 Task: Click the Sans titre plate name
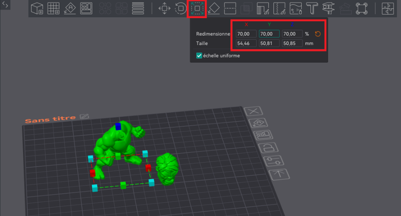click(51, 119)
